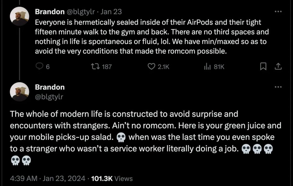Open the reply icon on Brandon's first tweet
Image resolution: width=293 pixels, height=186 pixels.
pos(39,66)
